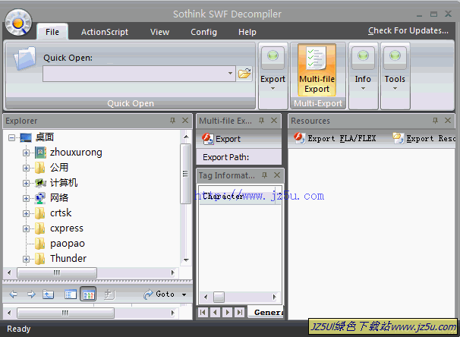460x337 pixels.
Task: Select the 网络 network icon
Action: pos(40,198)
